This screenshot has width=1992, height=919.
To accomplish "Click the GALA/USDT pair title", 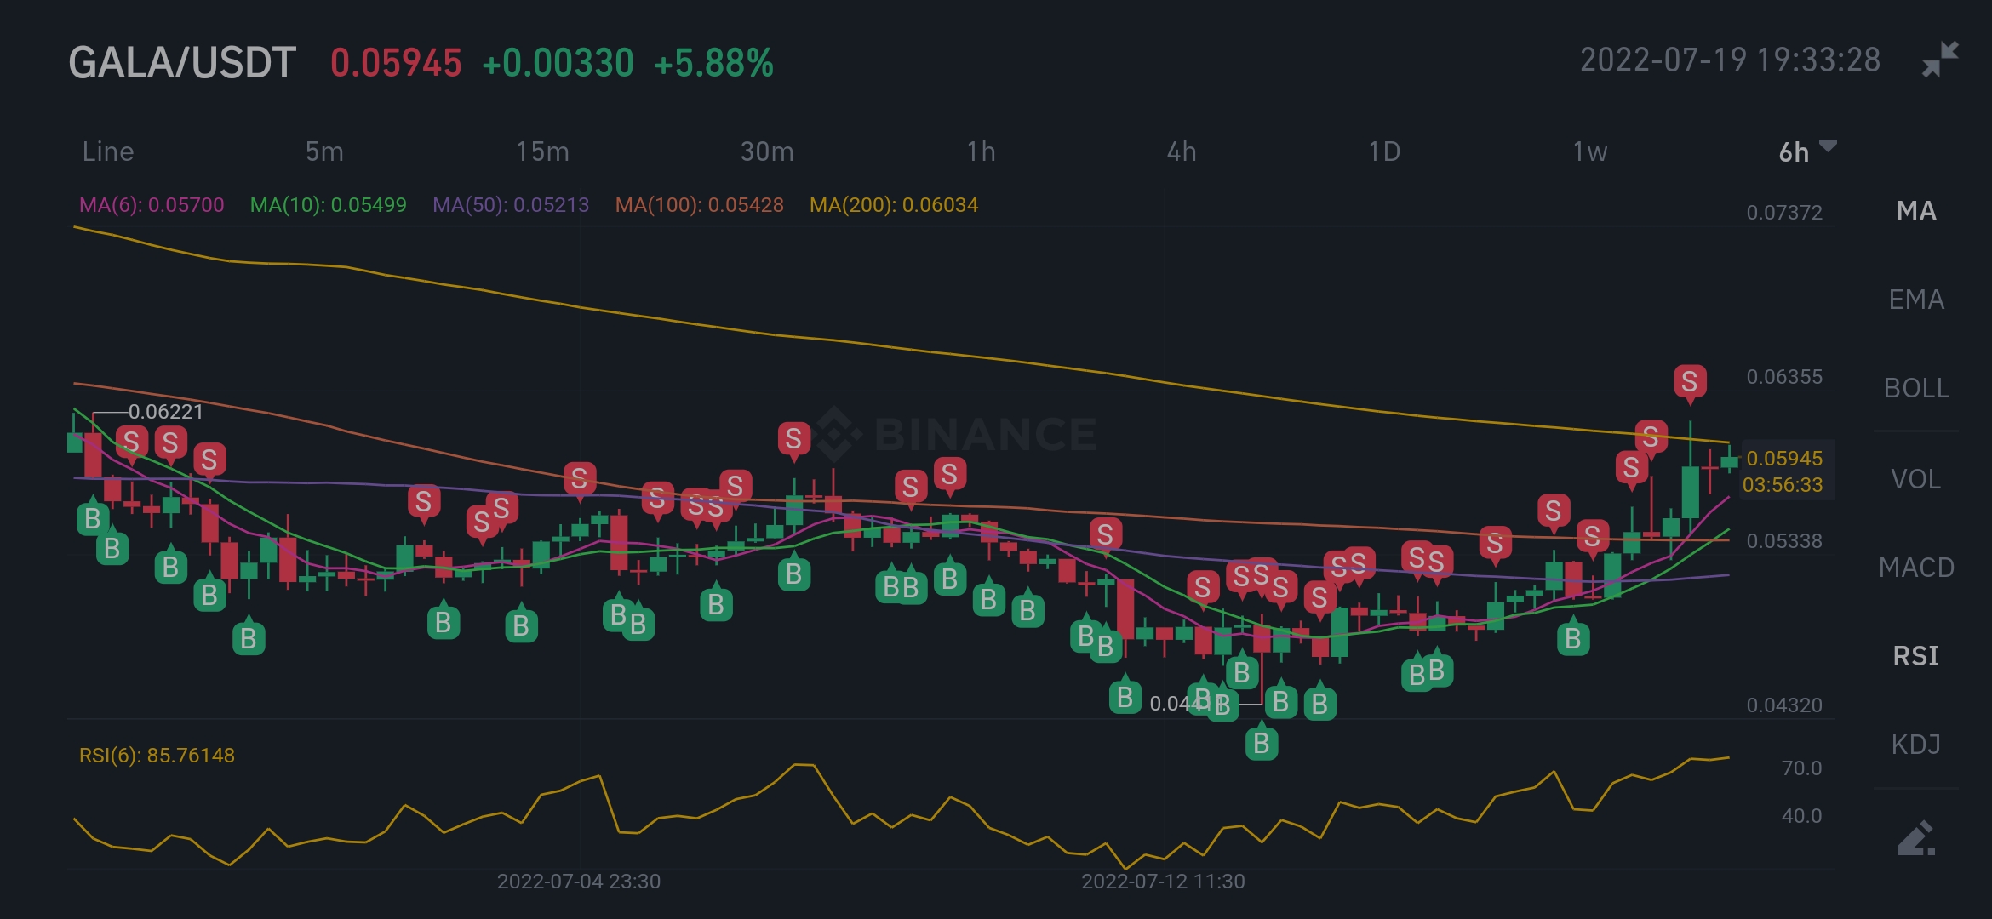I will 182,63.
